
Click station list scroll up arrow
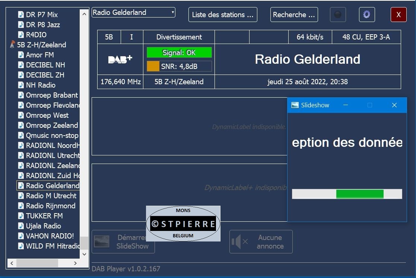click(84, 14)
